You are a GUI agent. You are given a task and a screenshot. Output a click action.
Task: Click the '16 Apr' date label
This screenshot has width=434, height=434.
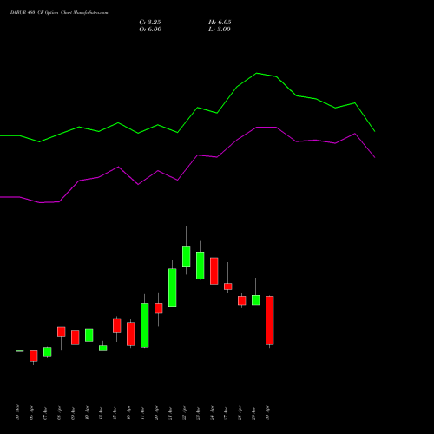click(x=128, y=413)
